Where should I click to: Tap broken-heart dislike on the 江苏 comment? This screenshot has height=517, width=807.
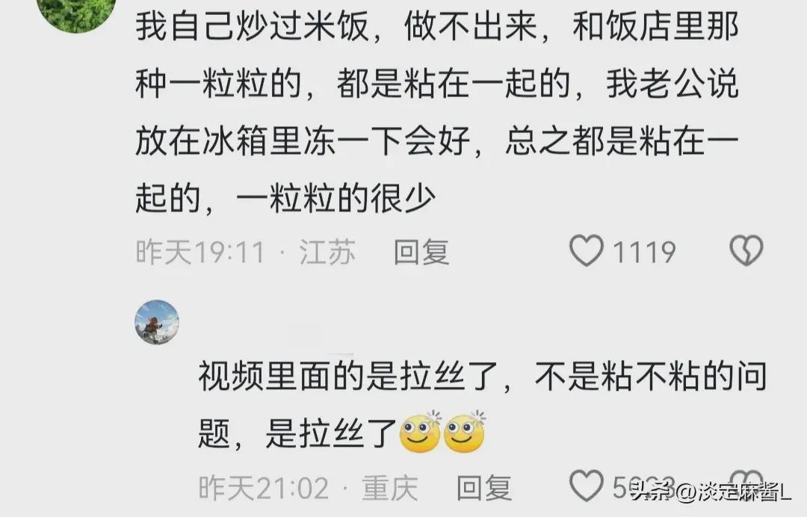coord(746,251)
